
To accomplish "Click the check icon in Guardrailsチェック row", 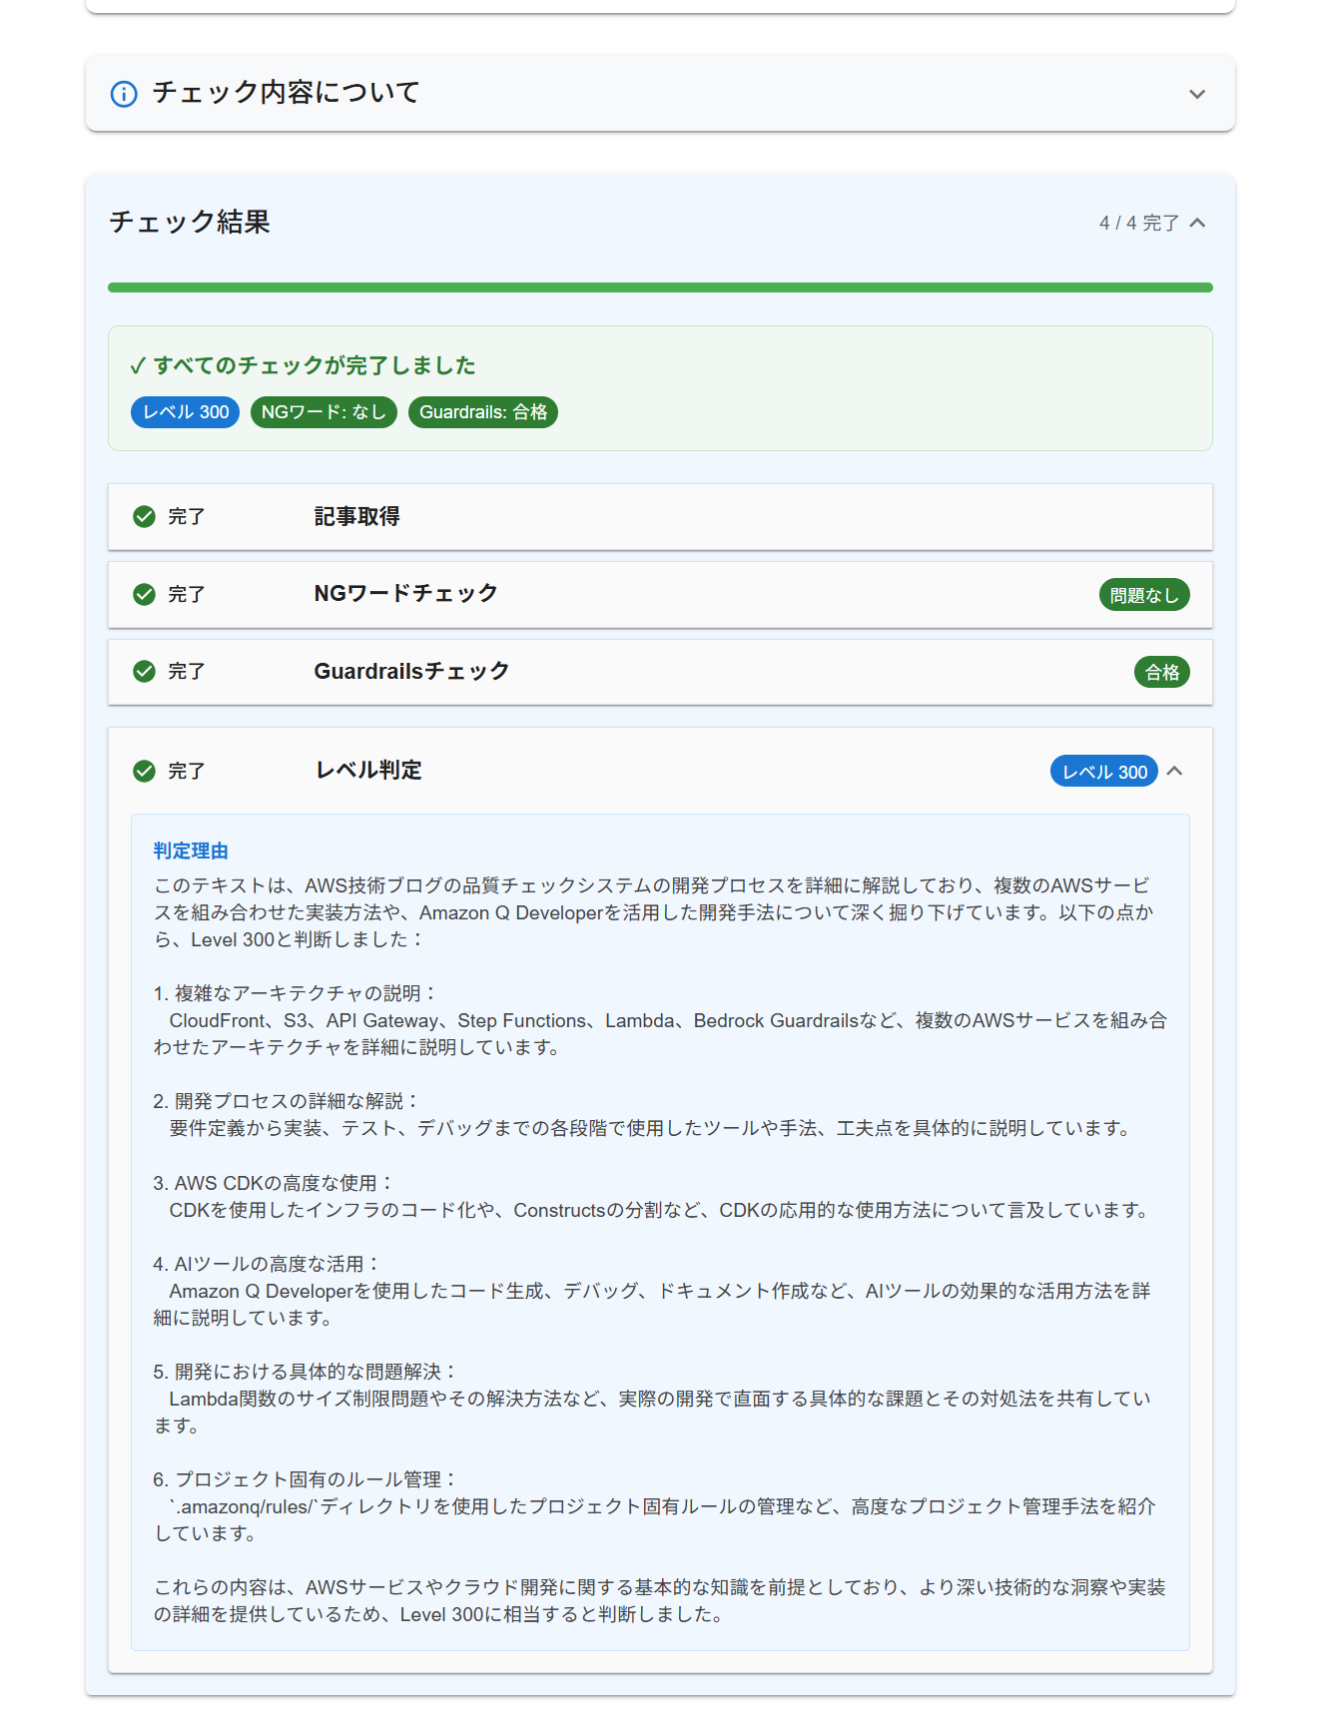I will click(145, 671).
